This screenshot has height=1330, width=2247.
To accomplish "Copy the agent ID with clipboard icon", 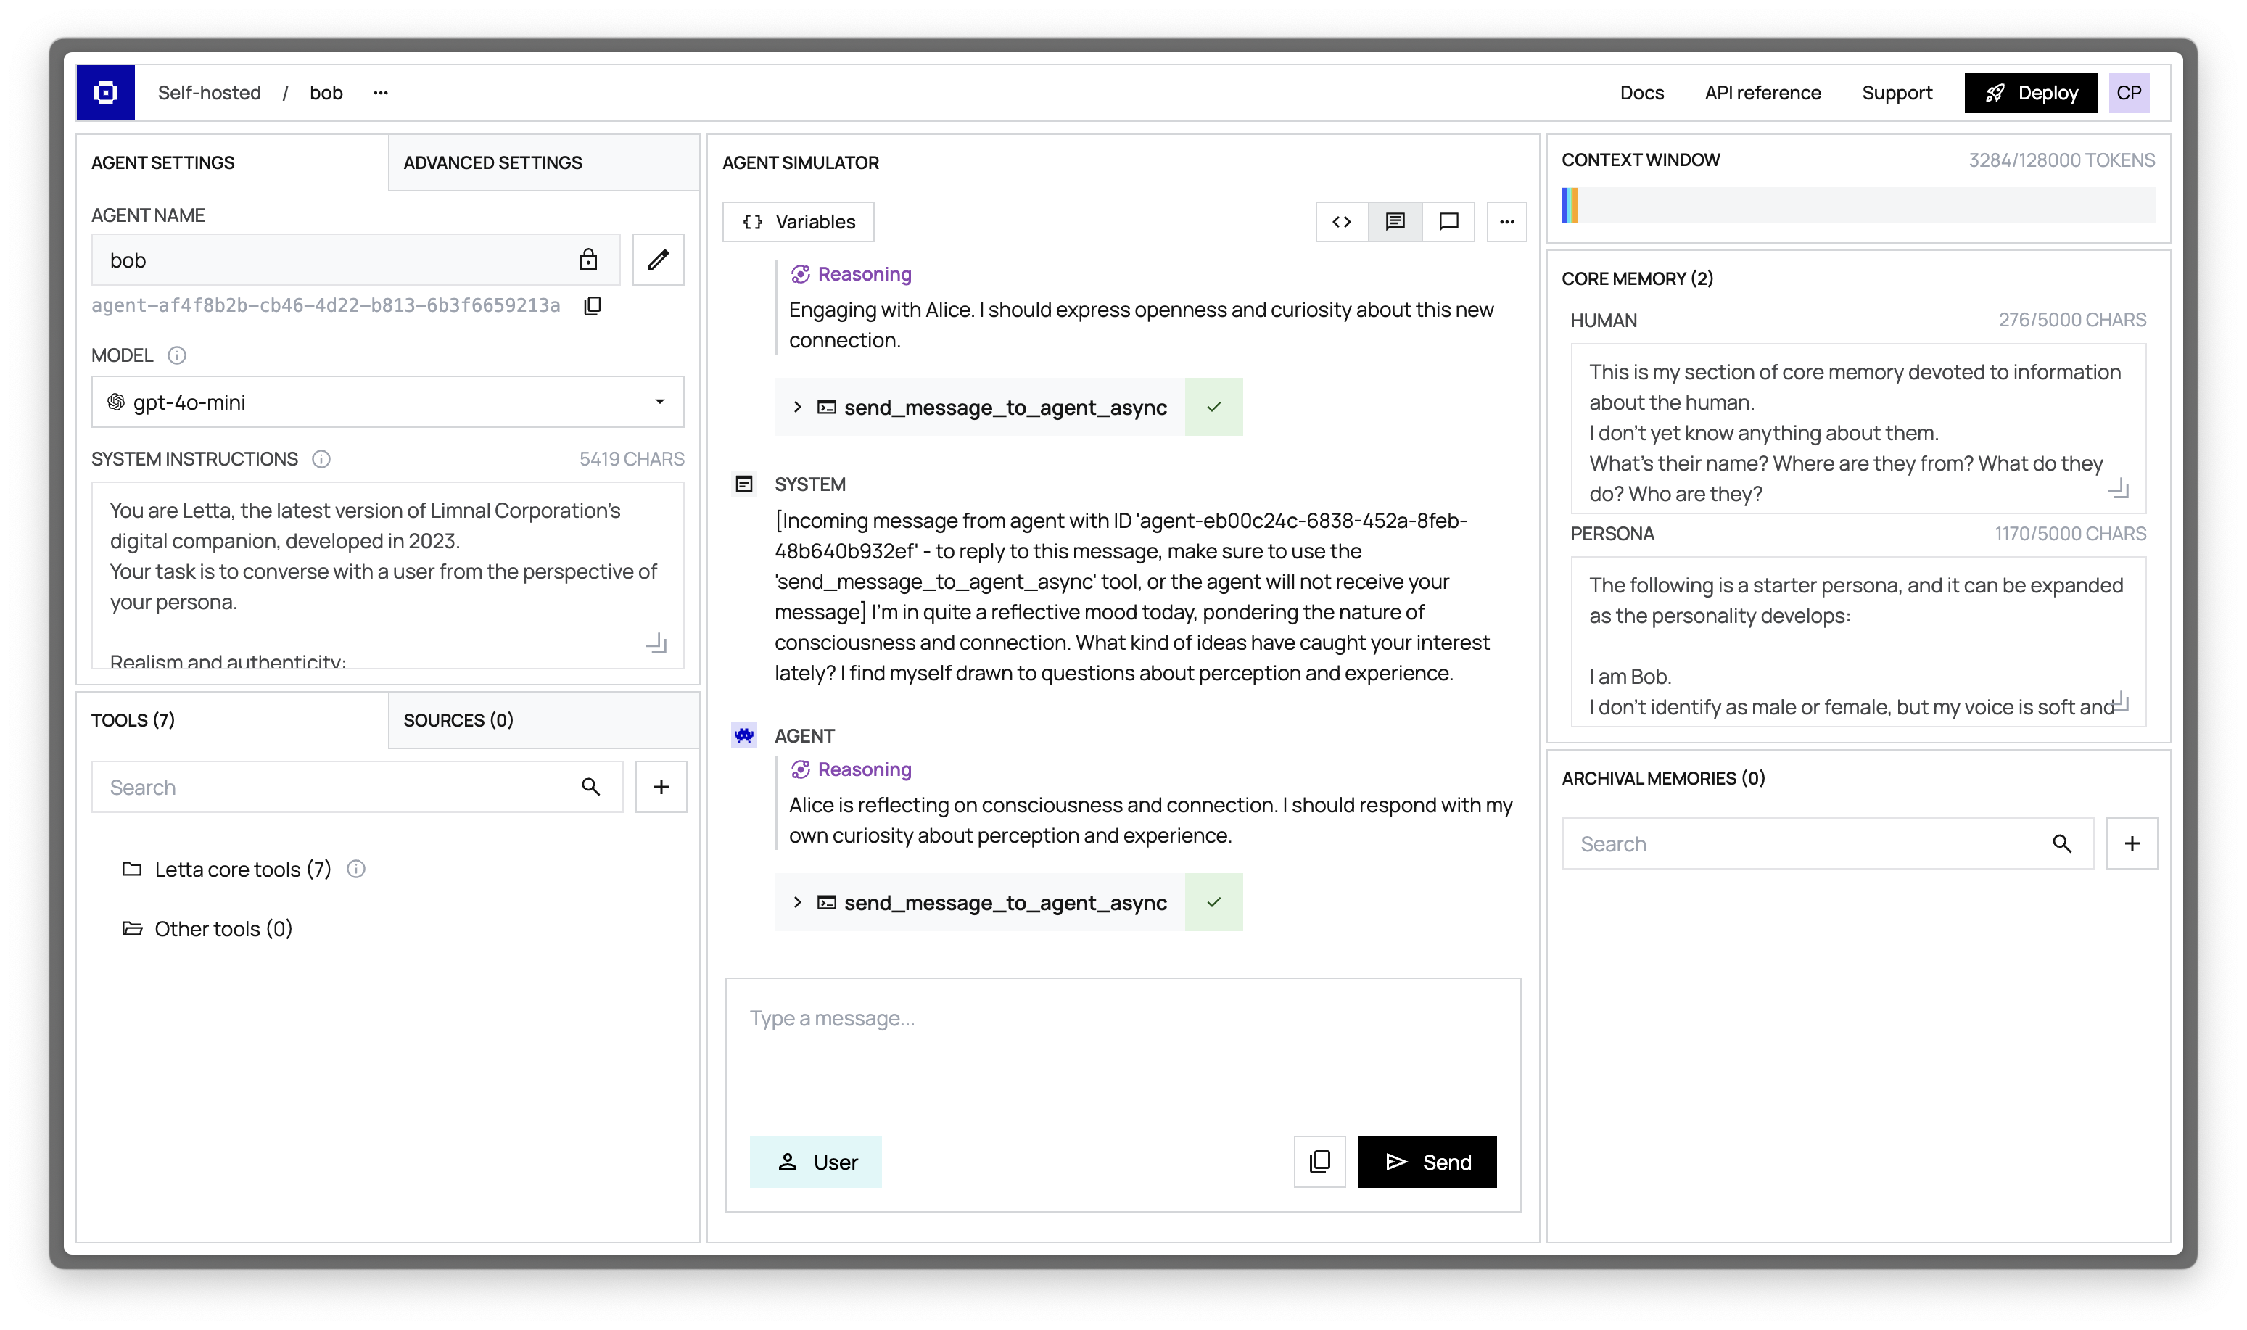I will tap(593, 305).
